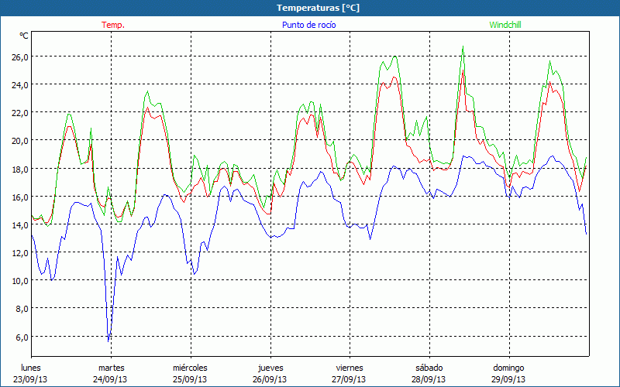Click the 26,0 y-axis tick label
Screen dimensions: 620x387
click(19, 57)
